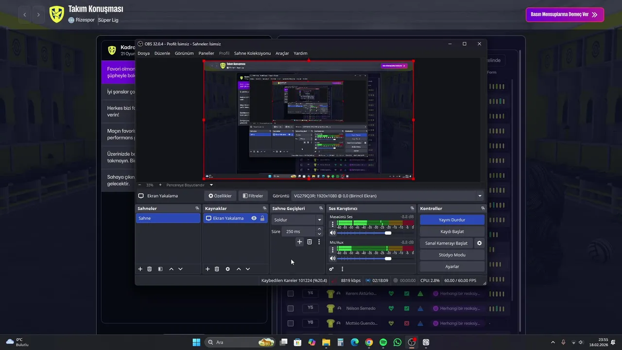
Task: Undock the Sahneler panel
Action: (197, 209)
